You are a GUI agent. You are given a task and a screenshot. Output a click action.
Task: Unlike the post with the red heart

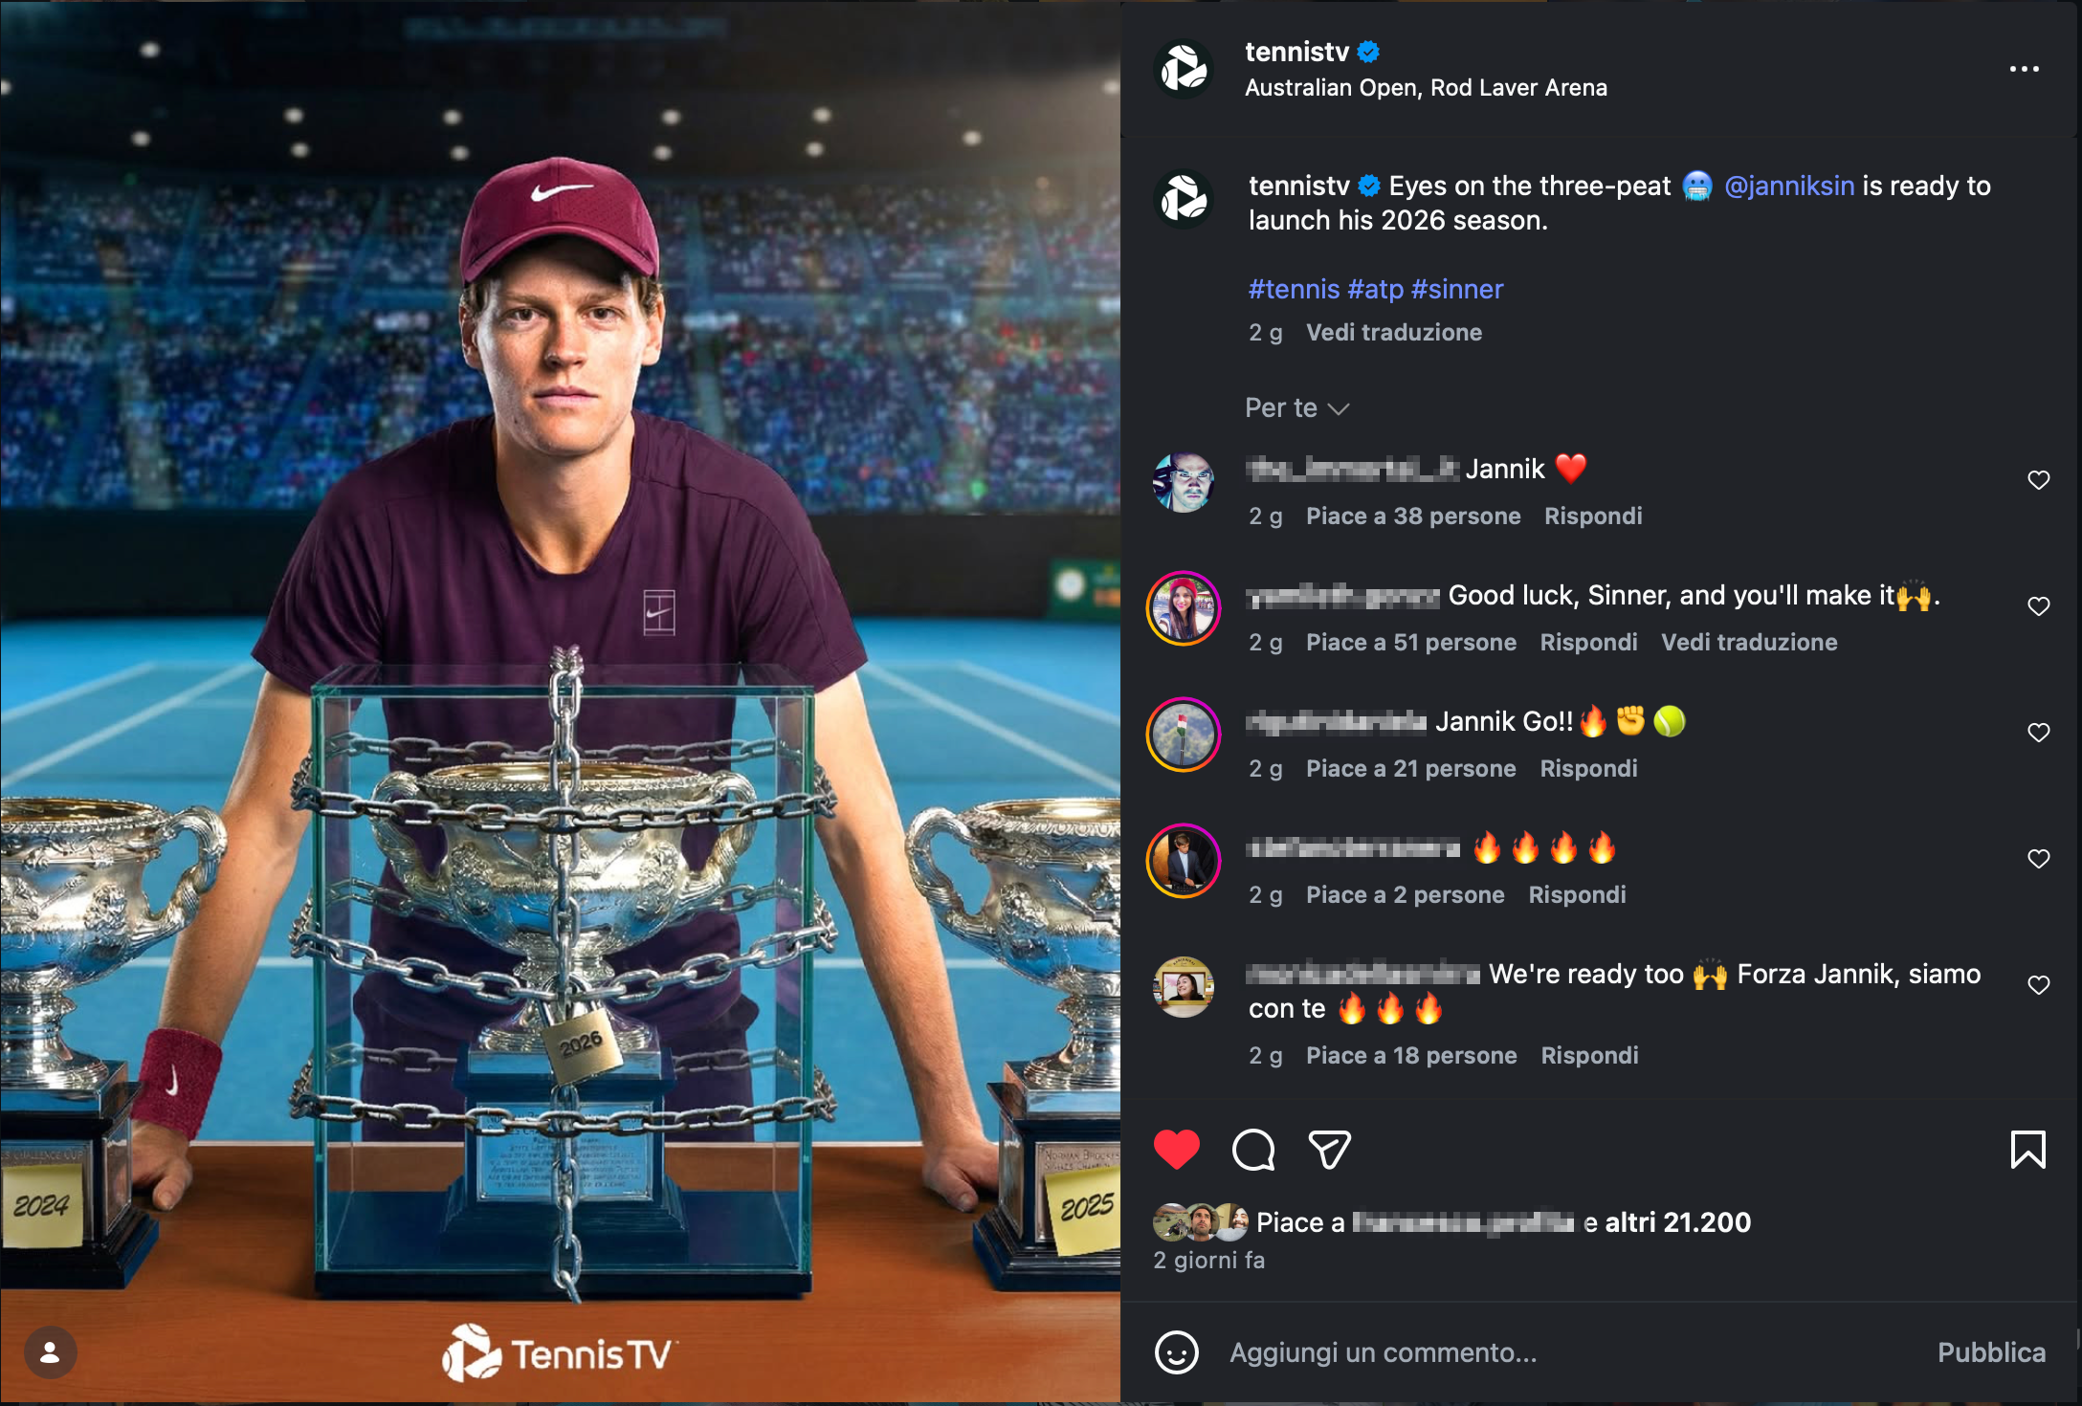1176,1150
